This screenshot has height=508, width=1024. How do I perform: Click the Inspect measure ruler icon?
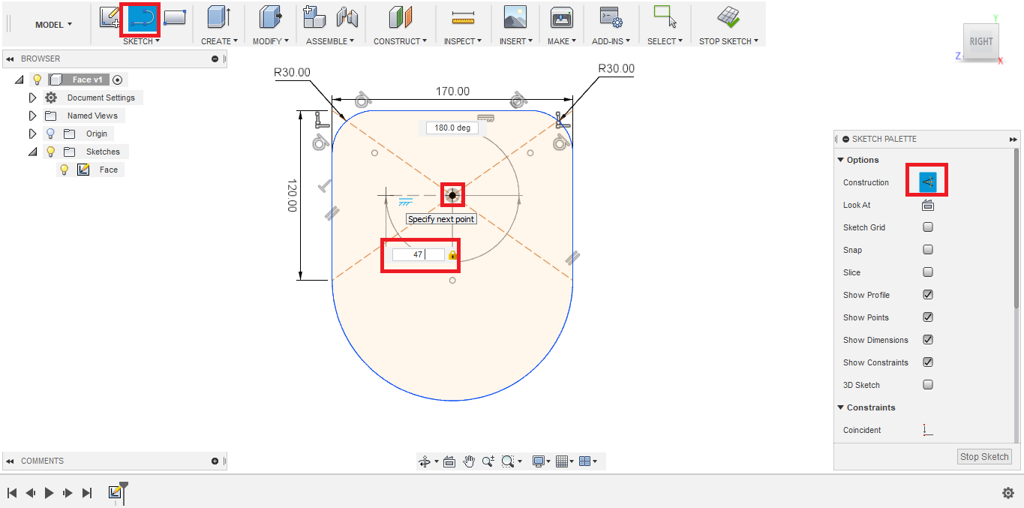(464, 17)
